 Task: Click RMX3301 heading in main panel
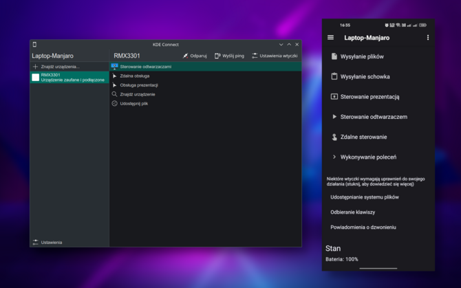tap(127, 56)
